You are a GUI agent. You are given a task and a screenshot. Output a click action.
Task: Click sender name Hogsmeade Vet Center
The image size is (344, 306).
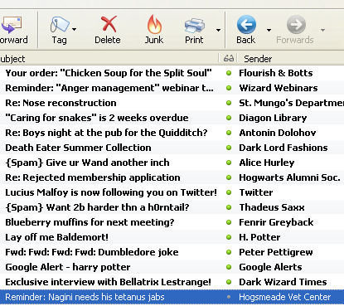(285, 297)
